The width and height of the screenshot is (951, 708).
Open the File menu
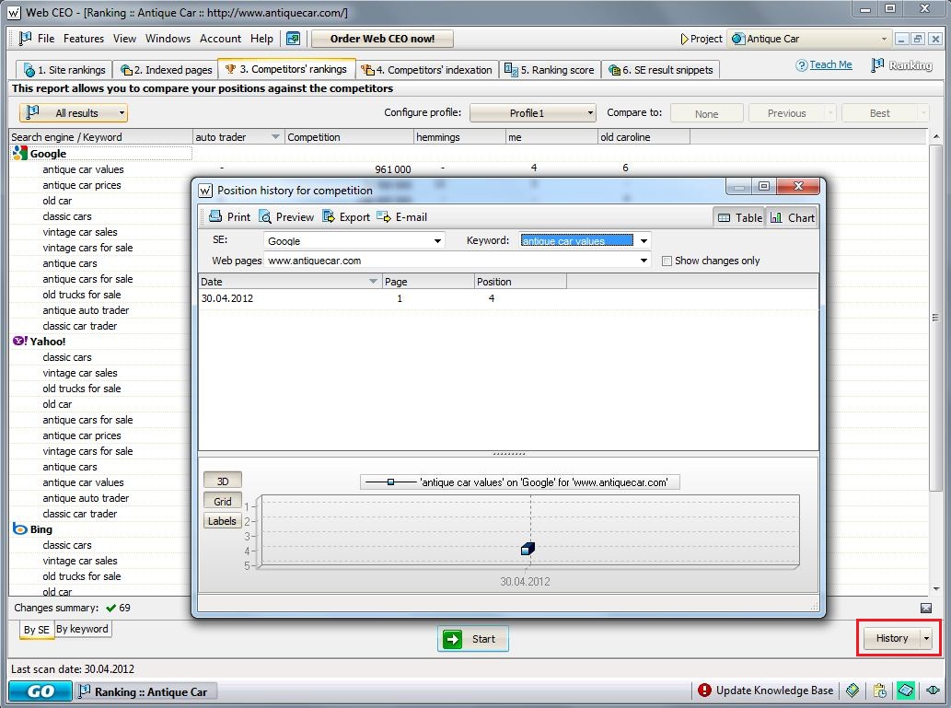pyautogui.click(x=46, y=39)
